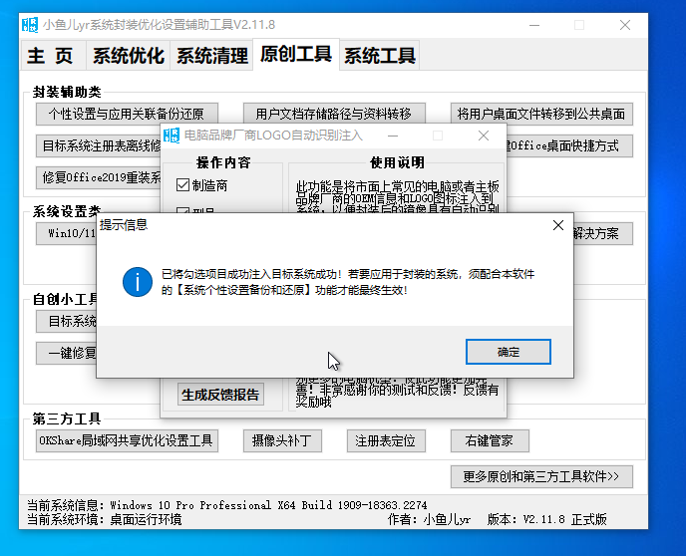Click 将用户桌面文件转移到公共桌面
This screenshot has width=686, height=556.
(540, 114)
